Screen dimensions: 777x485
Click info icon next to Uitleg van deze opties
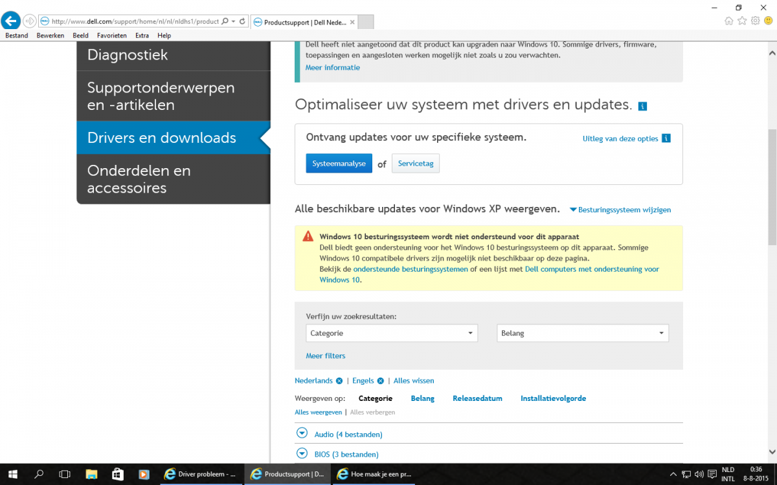[666, 138]
